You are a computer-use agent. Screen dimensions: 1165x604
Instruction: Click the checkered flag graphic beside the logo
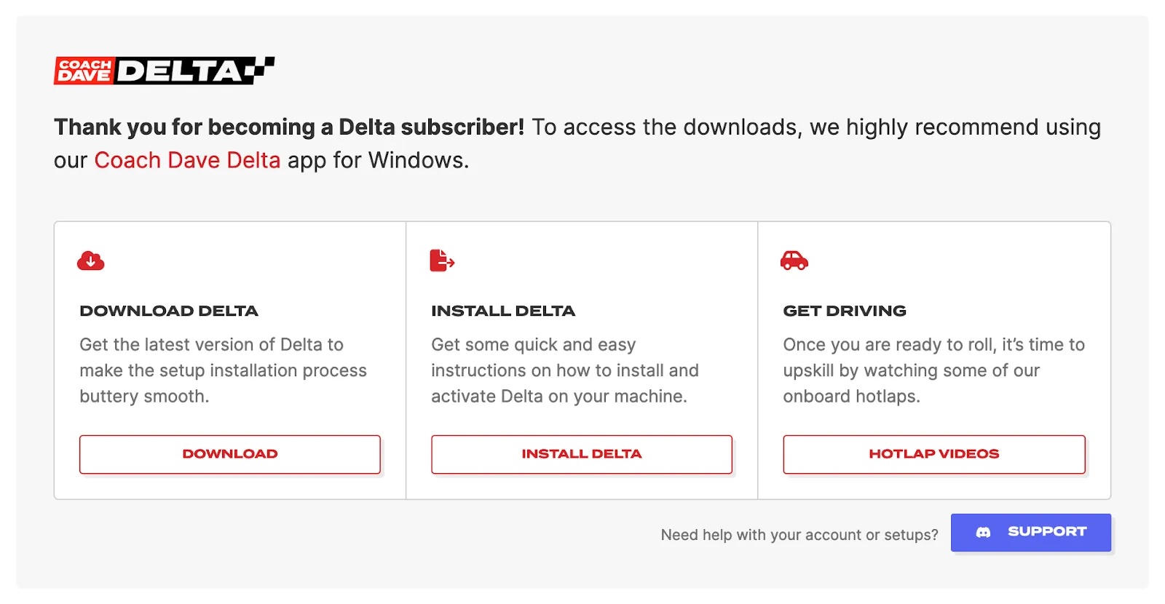tap(258, 69)
